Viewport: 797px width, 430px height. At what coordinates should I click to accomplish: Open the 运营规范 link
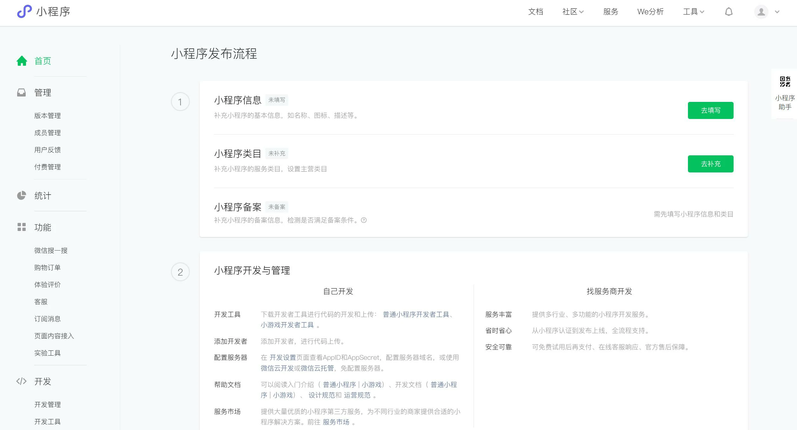pyautogui.click(x=357, y=395)
